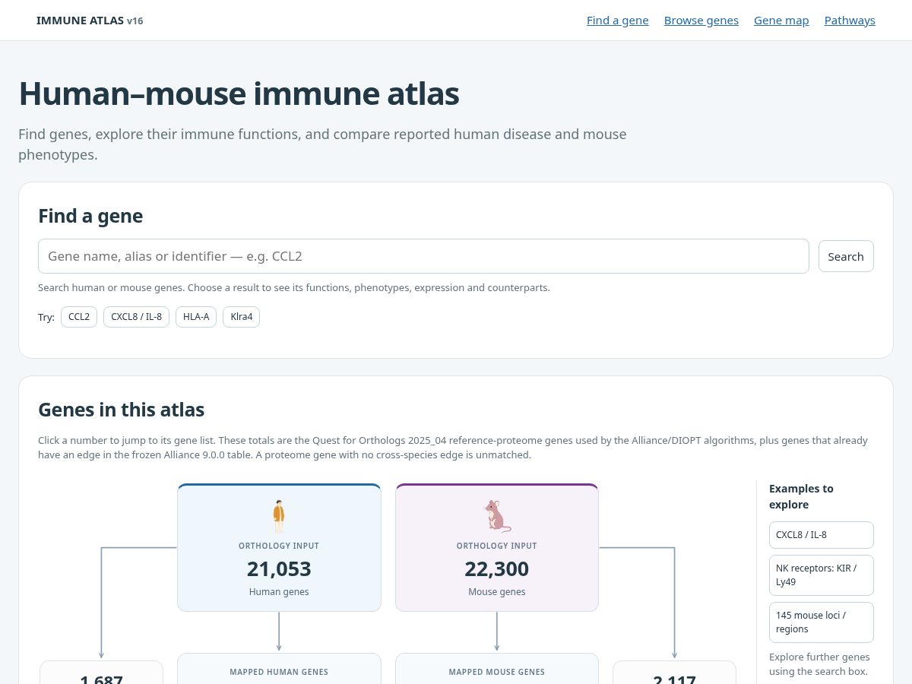Click the 2,117 unmatched count
The width and height of the screenshot is (912, 684).
[x=674, y=678]
